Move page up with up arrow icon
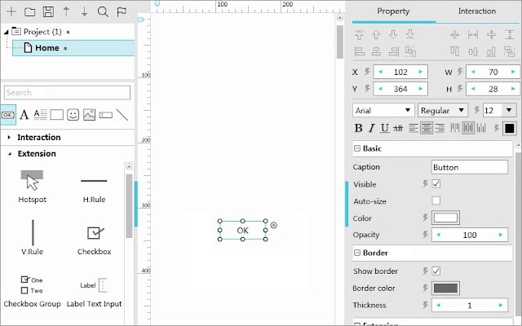 66,11
